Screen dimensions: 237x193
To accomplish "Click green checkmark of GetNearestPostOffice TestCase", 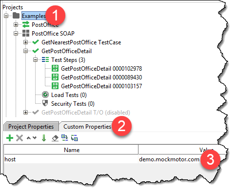I will click(x=36, y=42).
